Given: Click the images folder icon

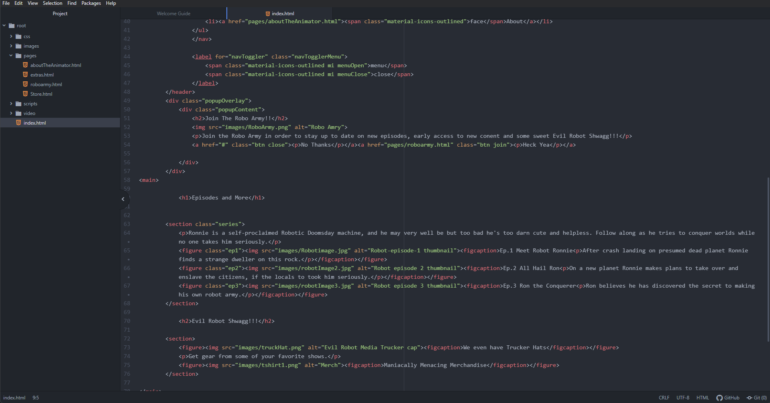Looking at the screenshot, I should (x=18, y=46).
